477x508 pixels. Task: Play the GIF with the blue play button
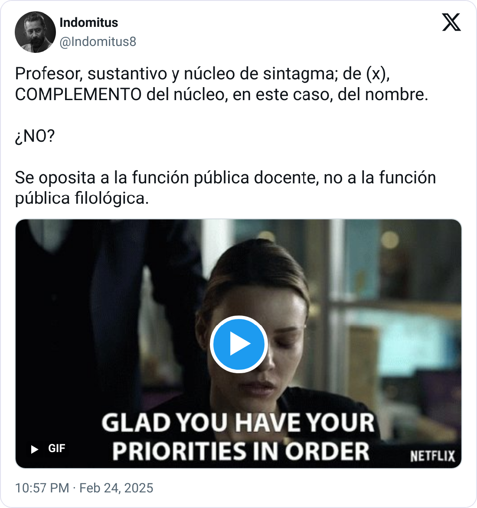[x=239, y=344]
